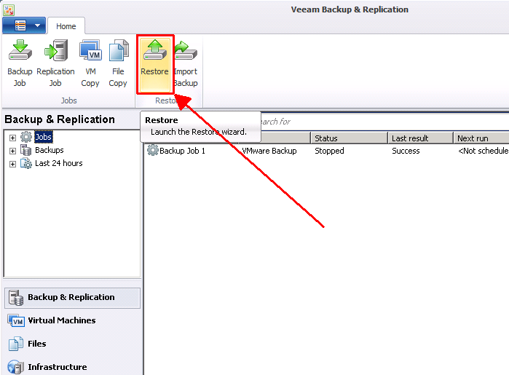This screenshot has height=375, width=509.
Task: Click the Files pane icon
Action: (16, 344)
